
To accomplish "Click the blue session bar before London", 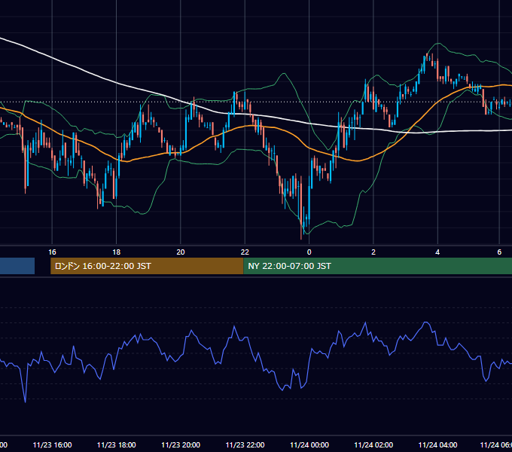I will point(17,266).
